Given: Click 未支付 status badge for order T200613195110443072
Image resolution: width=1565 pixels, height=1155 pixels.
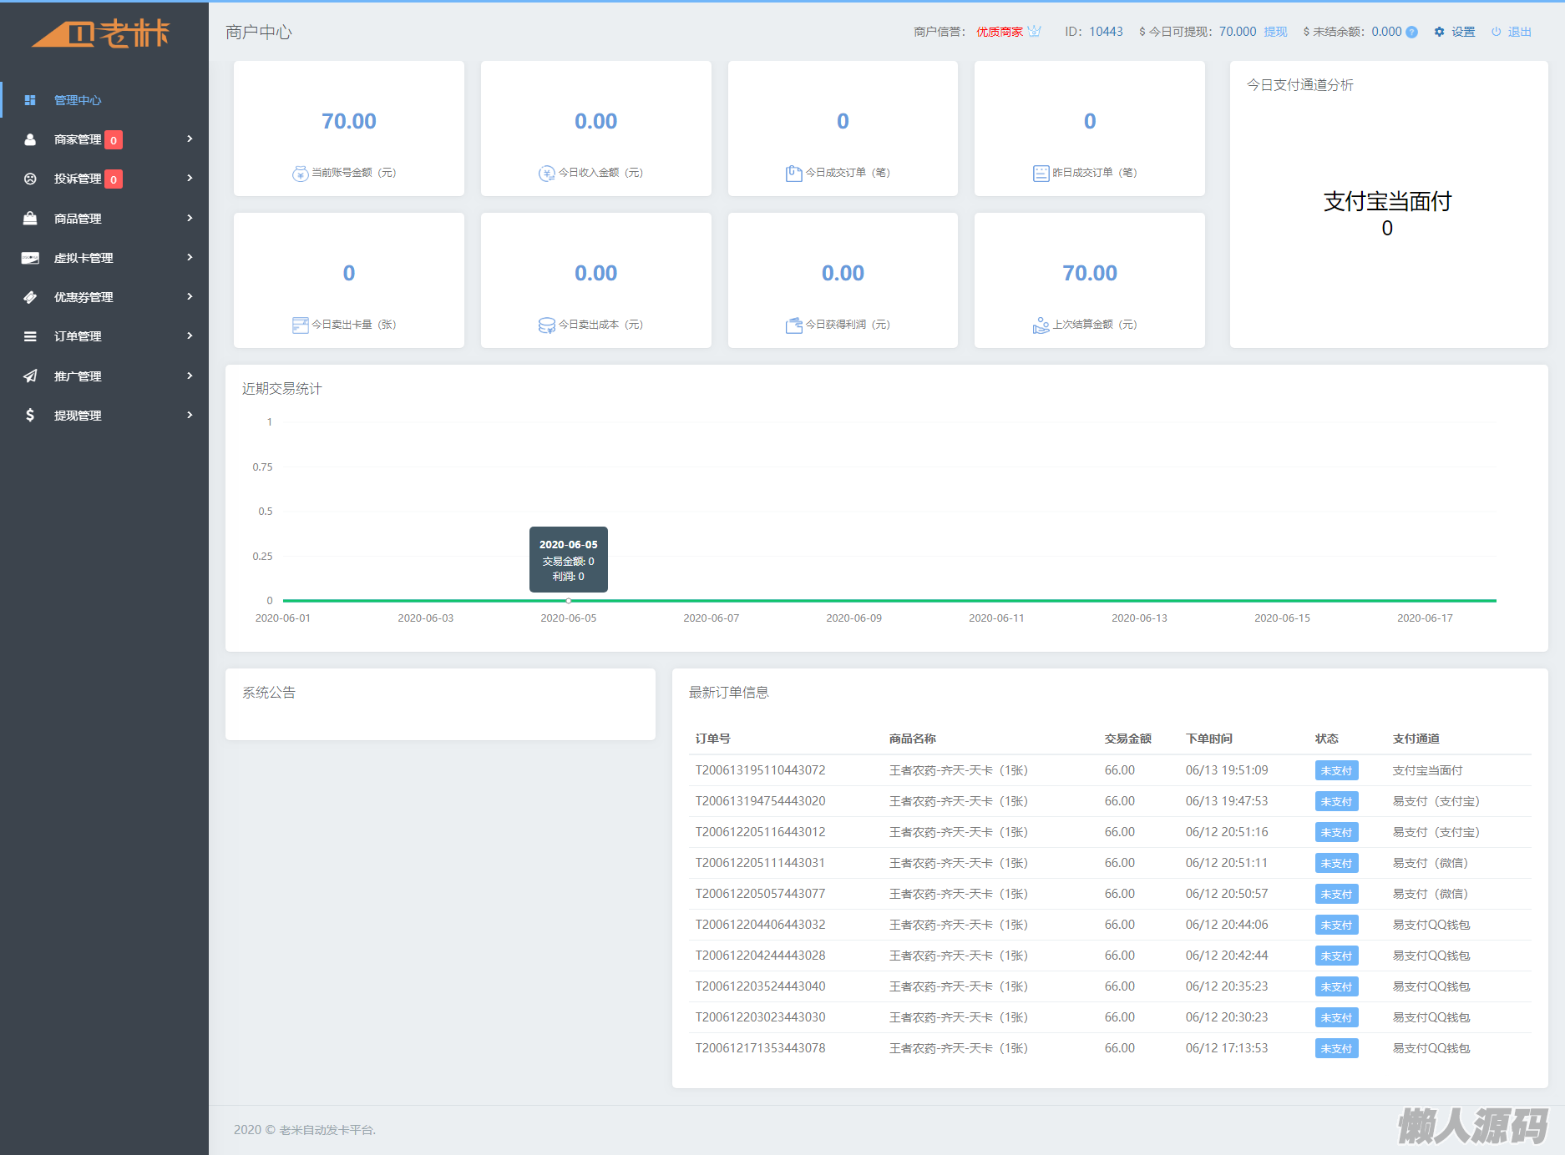Looking at the screenshot, I should pos(1336,771).
